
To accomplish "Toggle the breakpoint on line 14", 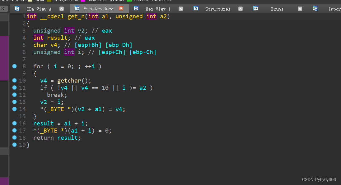I will point(14,109).
